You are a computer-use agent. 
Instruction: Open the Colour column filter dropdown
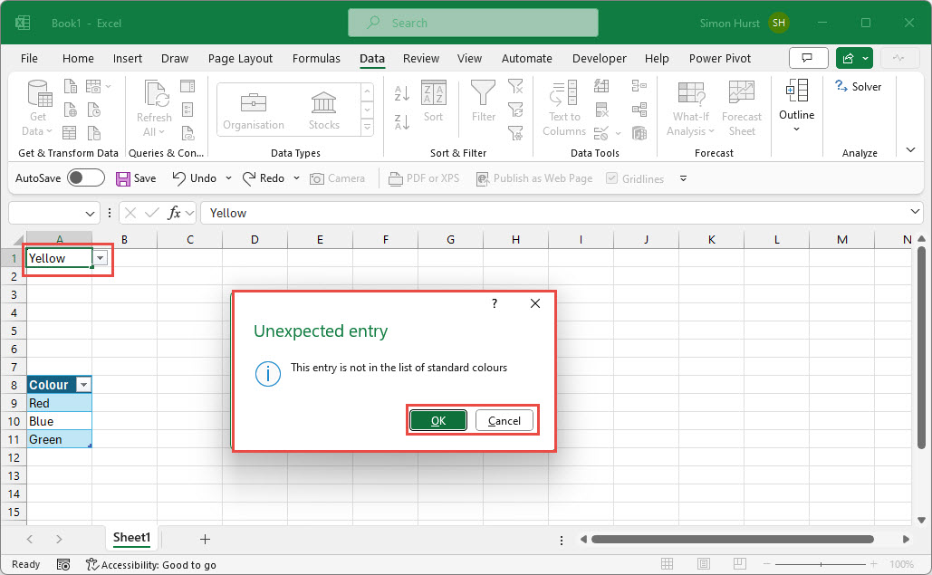(x=83, y=385)
